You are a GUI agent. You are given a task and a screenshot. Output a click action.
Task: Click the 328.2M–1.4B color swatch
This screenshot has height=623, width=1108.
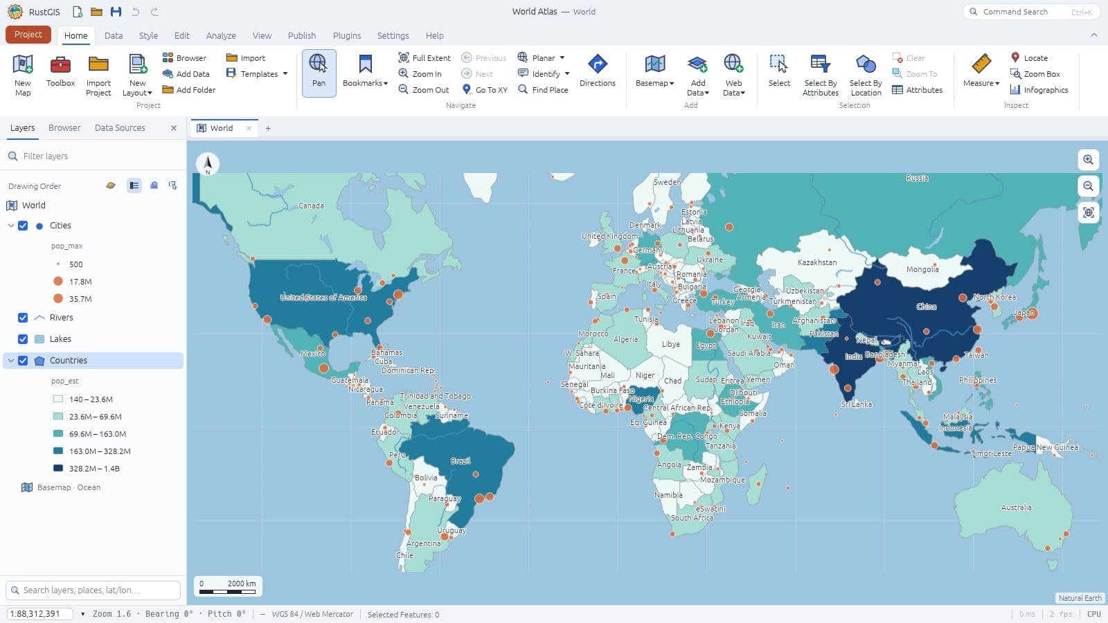click(58, 469)
